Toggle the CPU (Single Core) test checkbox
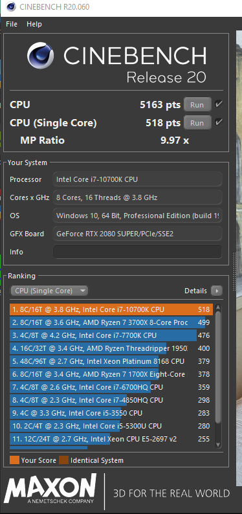The width and height of the screenshot is (242, 514). click(x=219, y=122)
